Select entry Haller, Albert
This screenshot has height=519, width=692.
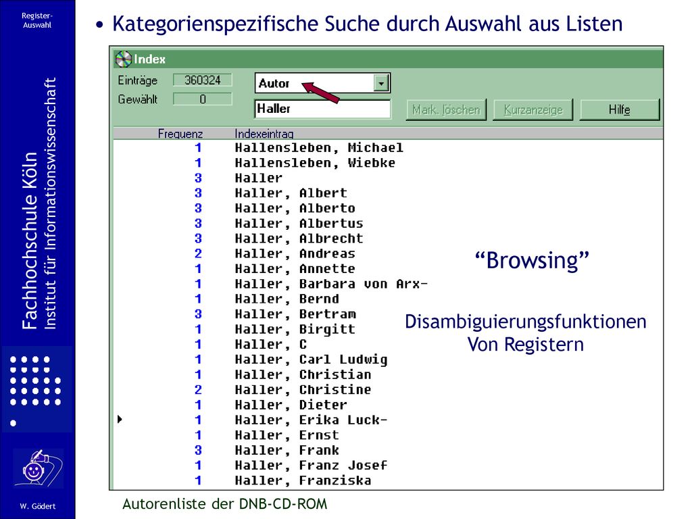point(291,193)
